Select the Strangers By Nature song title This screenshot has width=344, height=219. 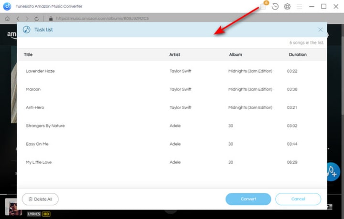tap(45, 125)
